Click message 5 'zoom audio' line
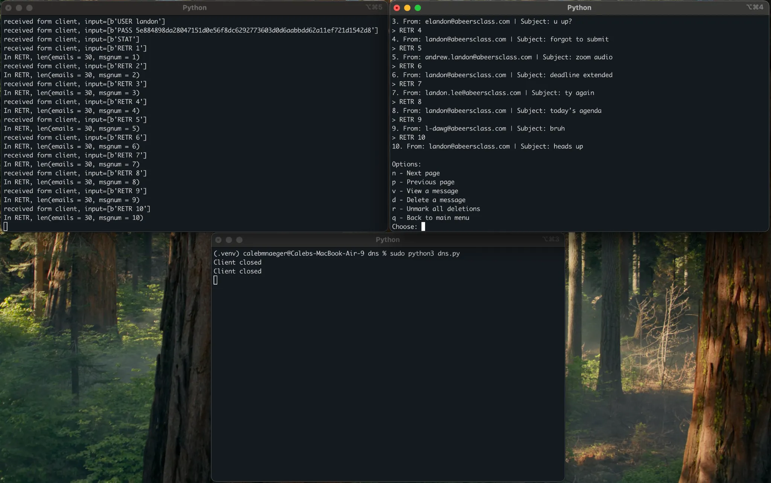 (502, 57)
